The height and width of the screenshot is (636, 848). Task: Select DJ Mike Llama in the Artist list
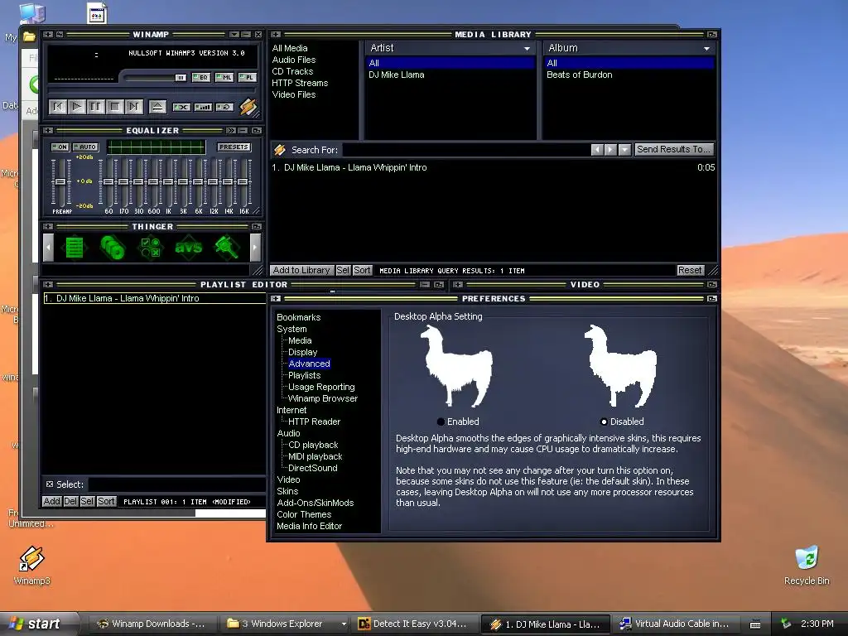397,75
